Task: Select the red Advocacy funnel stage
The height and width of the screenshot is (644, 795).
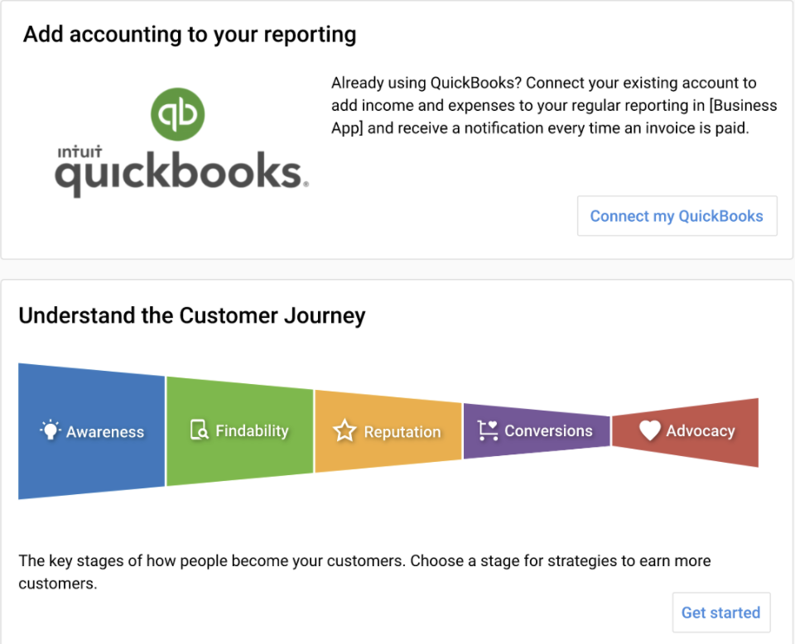Action: tap(686, 432)
